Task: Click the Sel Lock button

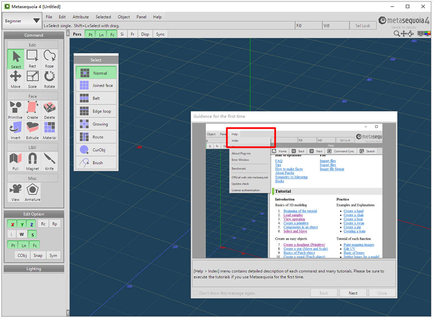Action: coord(362,26)
